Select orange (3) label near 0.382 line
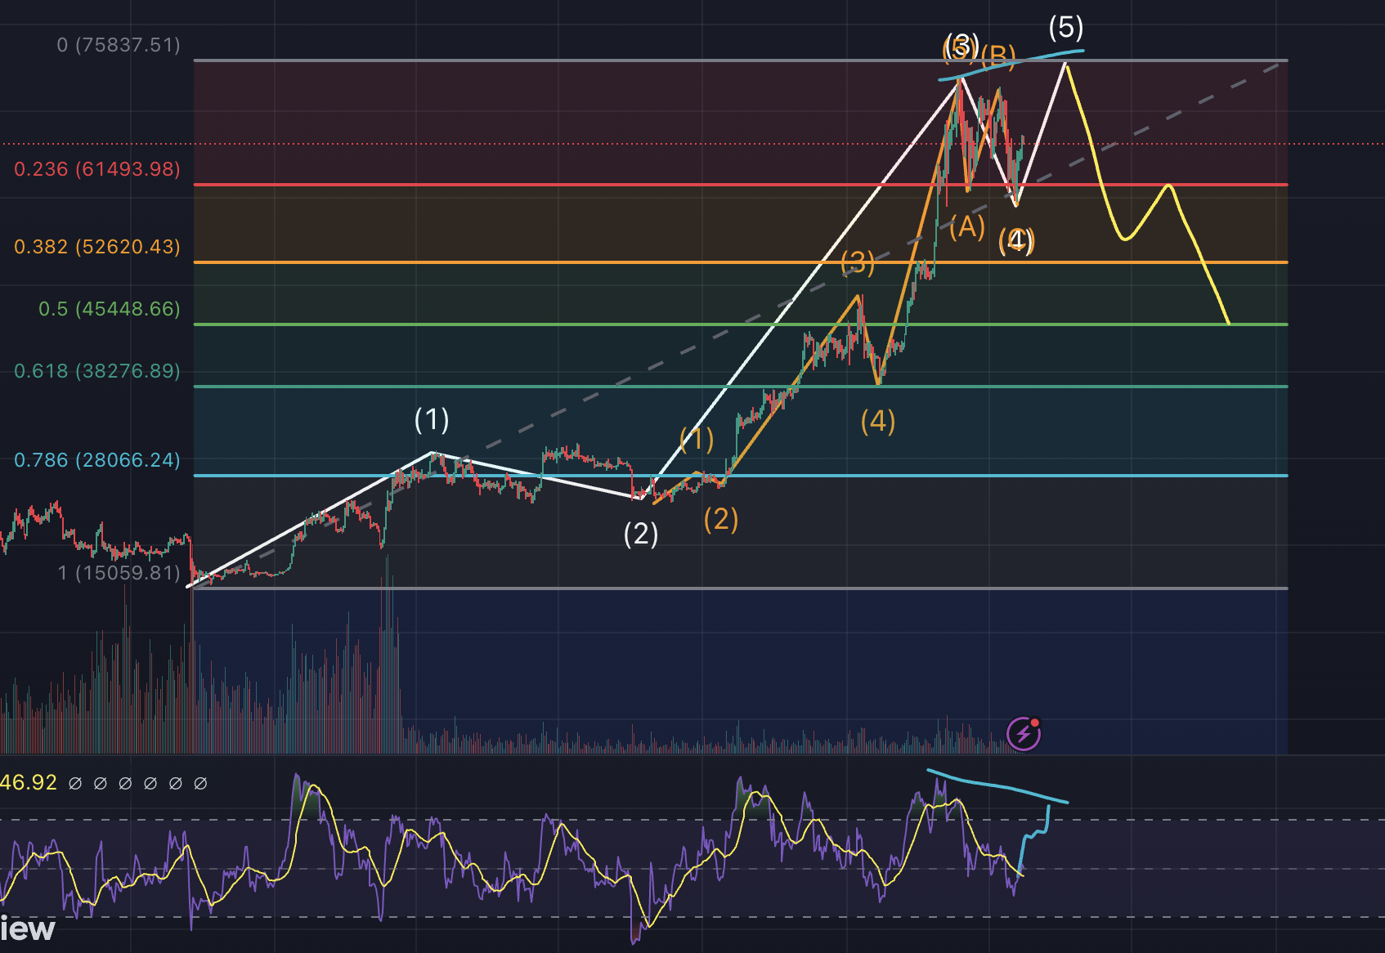This screenshot has height=953, width=1385. 857,262
